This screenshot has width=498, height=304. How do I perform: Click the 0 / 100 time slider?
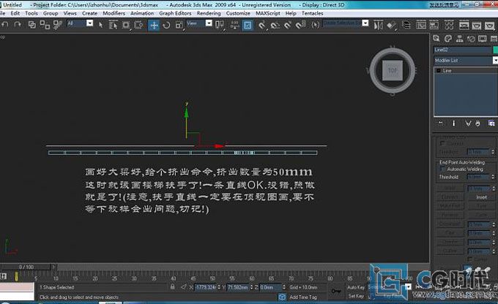pos(26,267)
